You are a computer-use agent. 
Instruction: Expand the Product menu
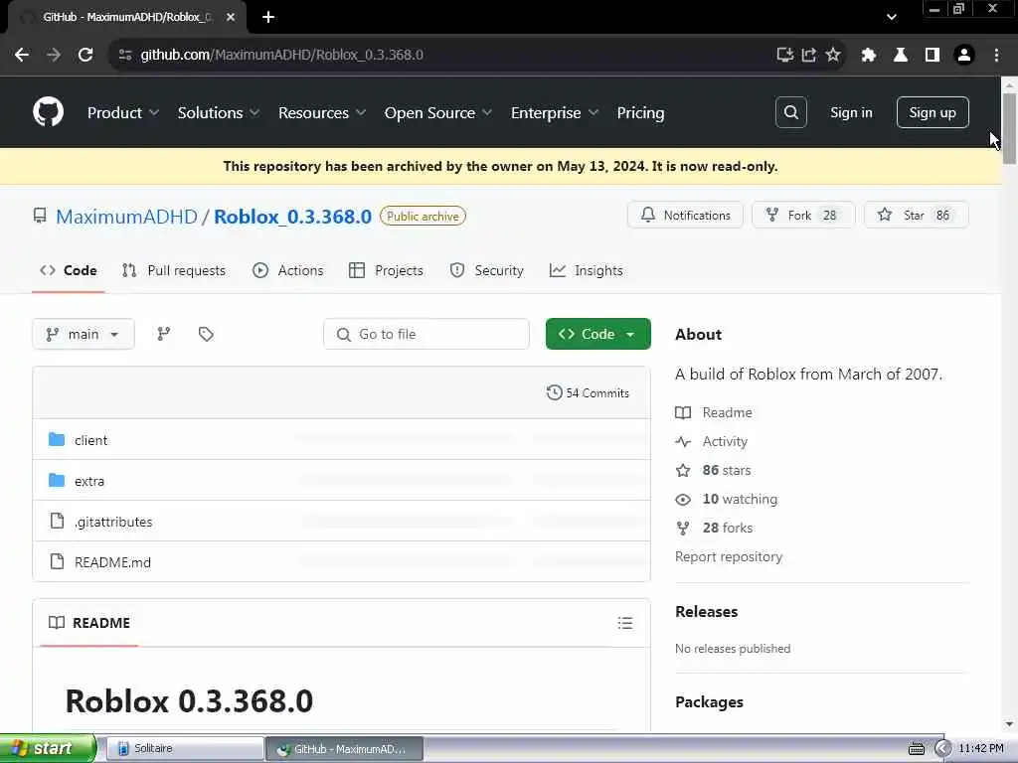coord(122,112)
